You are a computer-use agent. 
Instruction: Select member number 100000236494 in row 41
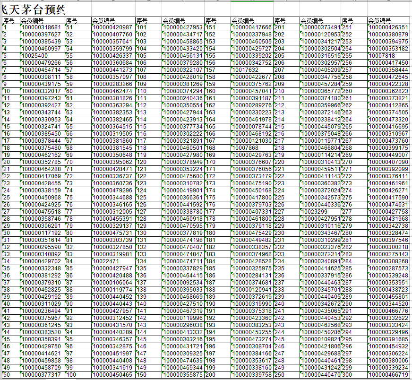tap(43, 311)
